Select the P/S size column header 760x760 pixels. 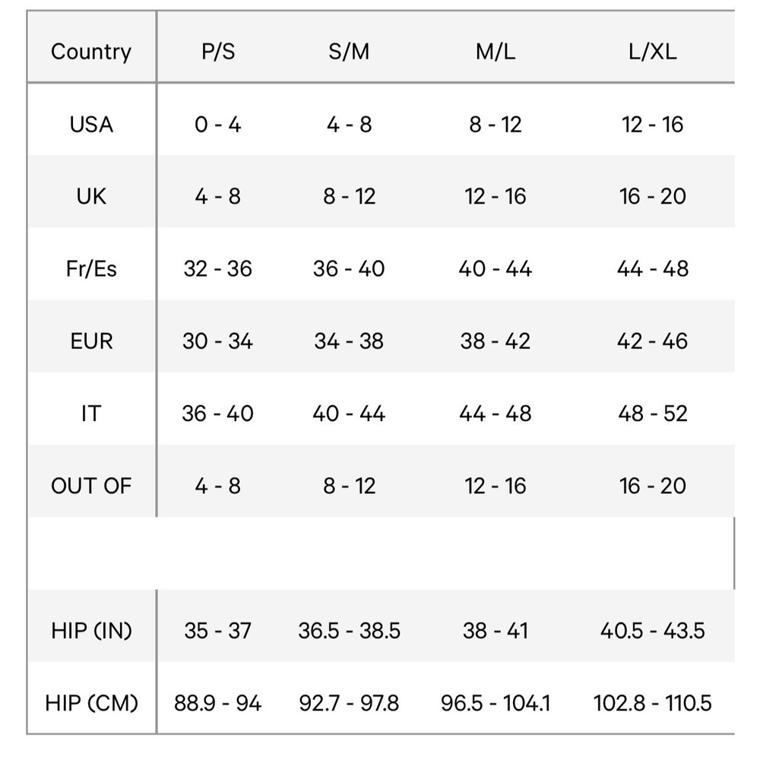pyautogui.click(x=218, y=52)
